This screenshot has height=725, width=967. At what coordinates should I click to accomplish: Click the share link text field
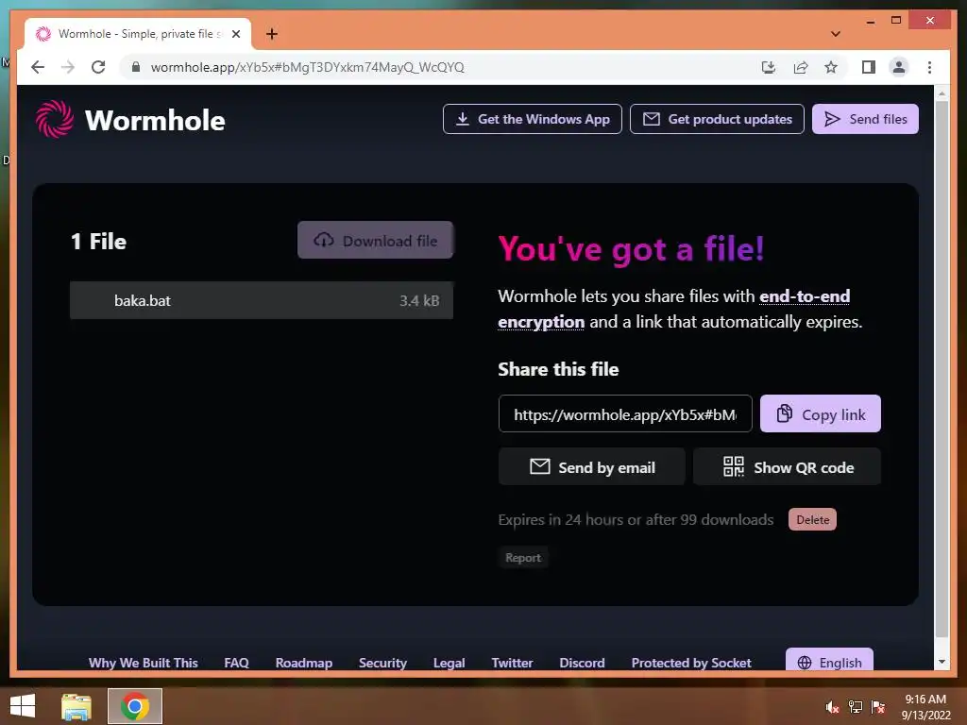coord(625,413)
